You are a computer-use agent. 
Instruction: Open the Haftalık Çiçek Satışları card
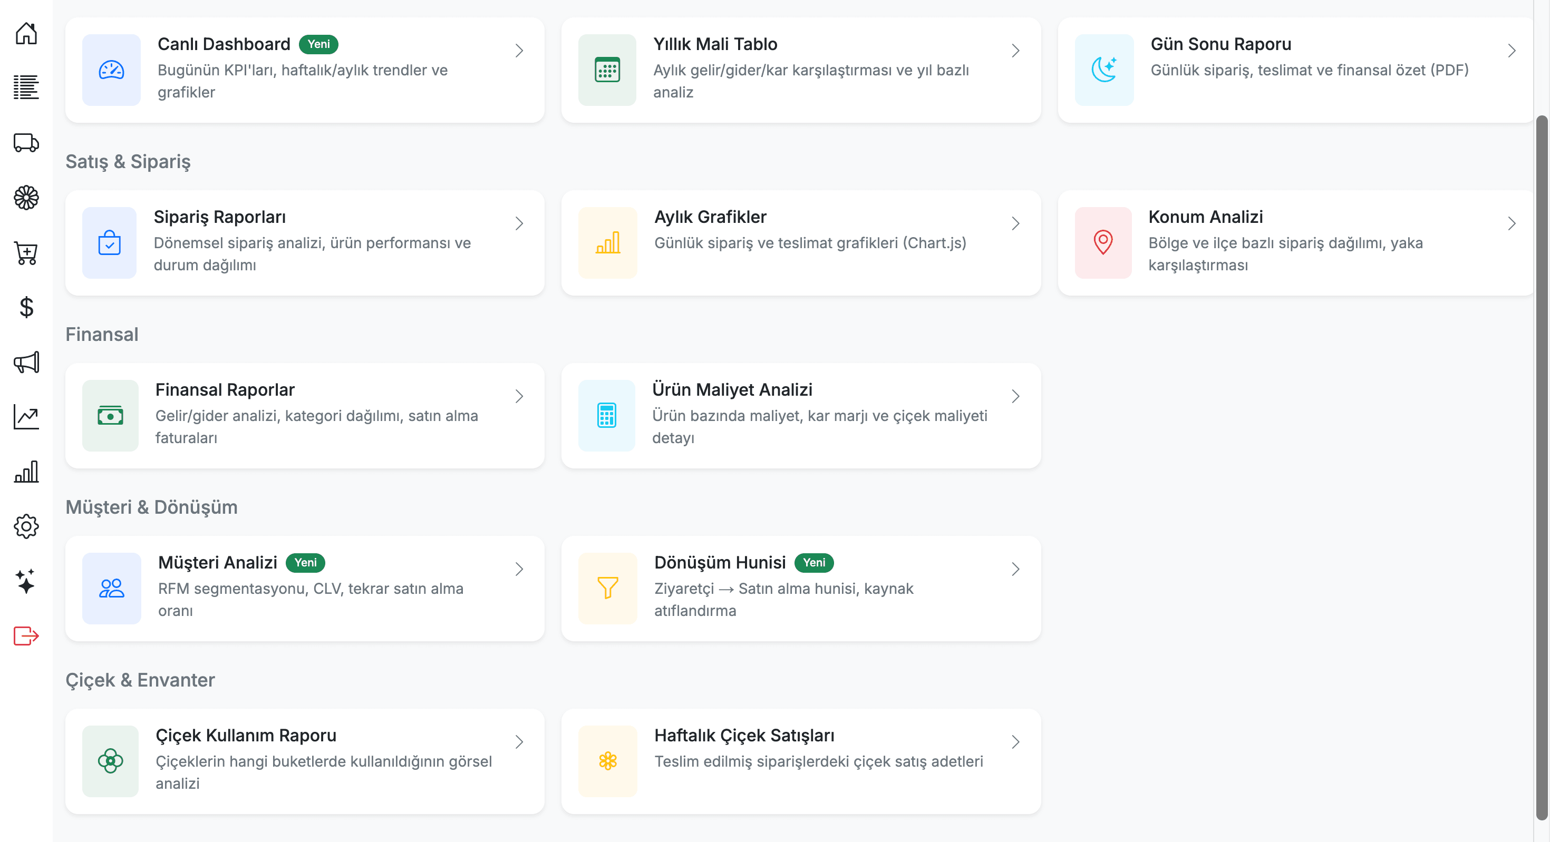(x=800, y=761)
